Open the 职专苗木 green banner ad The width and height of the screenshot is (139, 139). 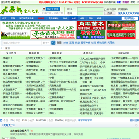91,34
